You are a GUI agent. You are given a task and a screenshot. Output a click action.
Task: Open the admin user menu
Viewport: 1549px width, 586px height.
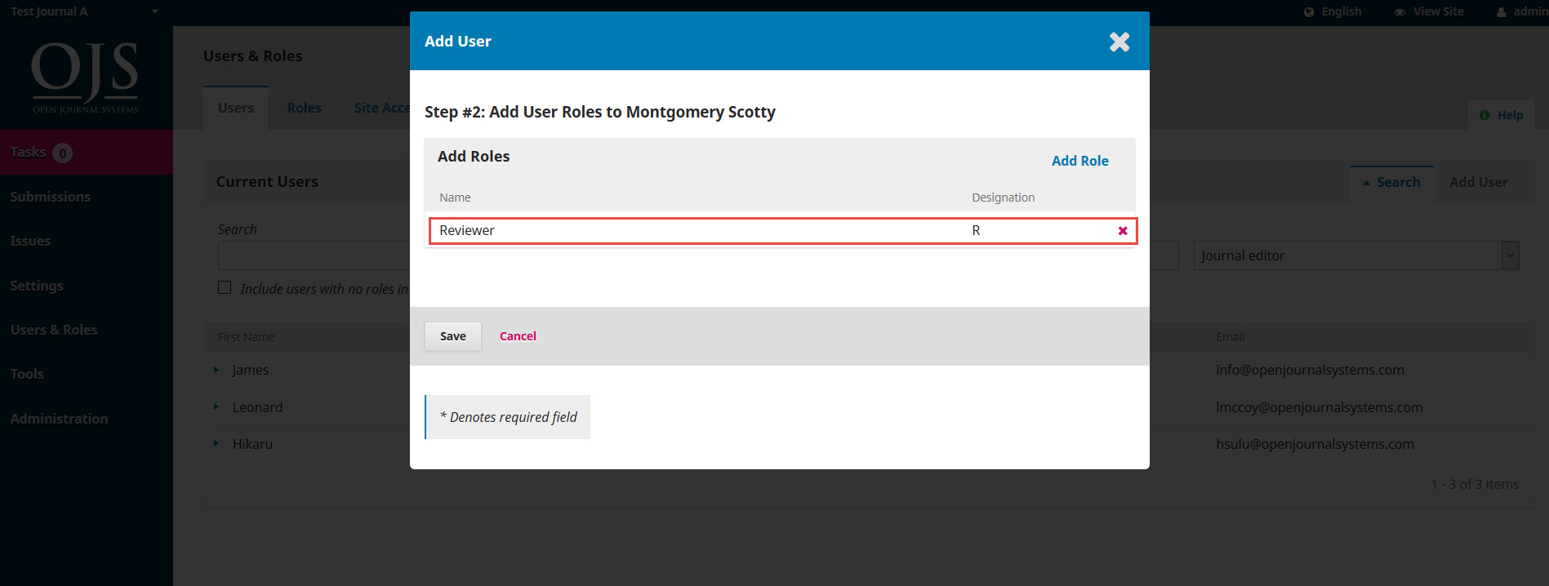[x=1522, y=11]
